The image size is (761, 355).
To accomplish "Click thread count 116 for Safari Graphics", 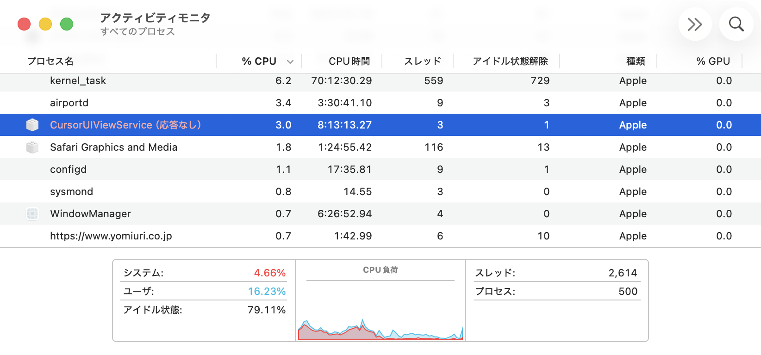I will (434, 147).
